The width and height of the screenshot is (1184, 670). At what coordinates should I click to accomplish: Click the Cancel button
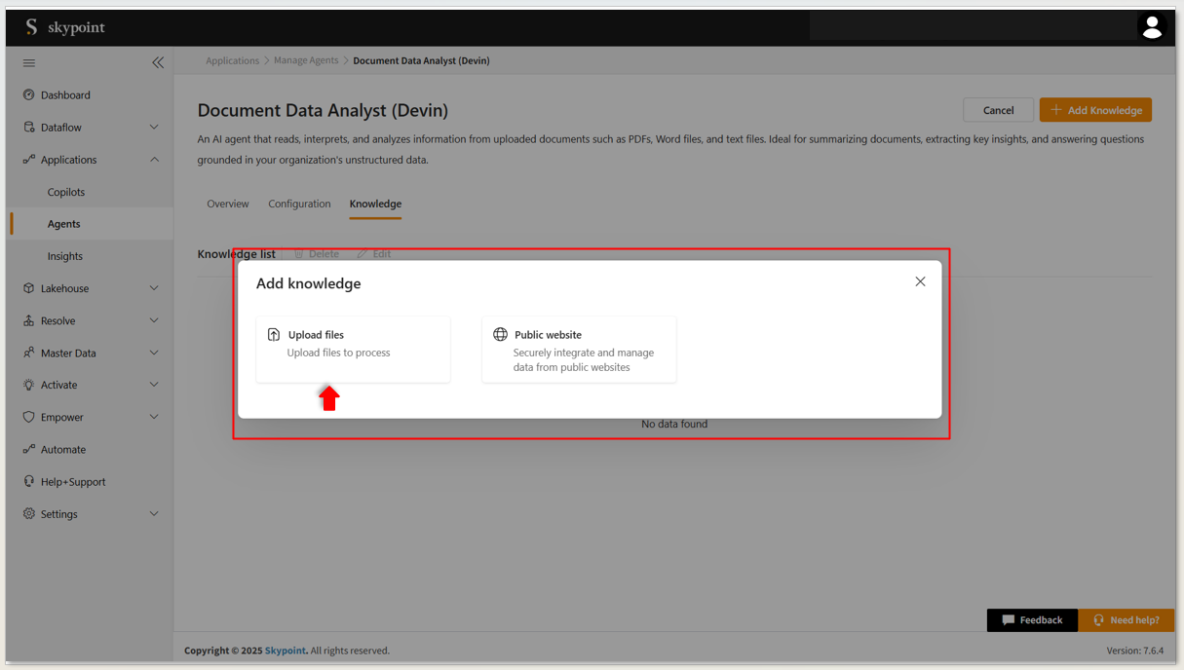[x=998, y=110]
